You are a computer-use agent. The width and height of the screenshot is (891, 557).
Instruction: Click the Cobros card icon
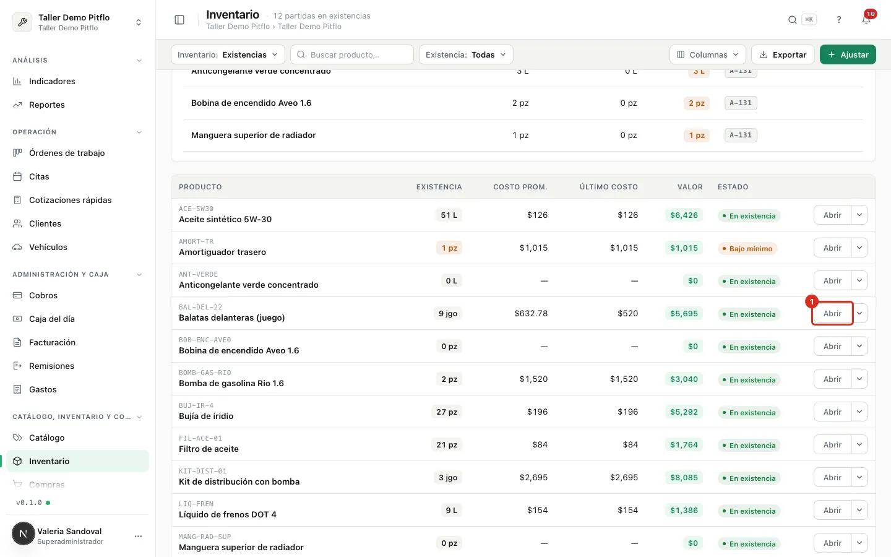coord(17,295)
